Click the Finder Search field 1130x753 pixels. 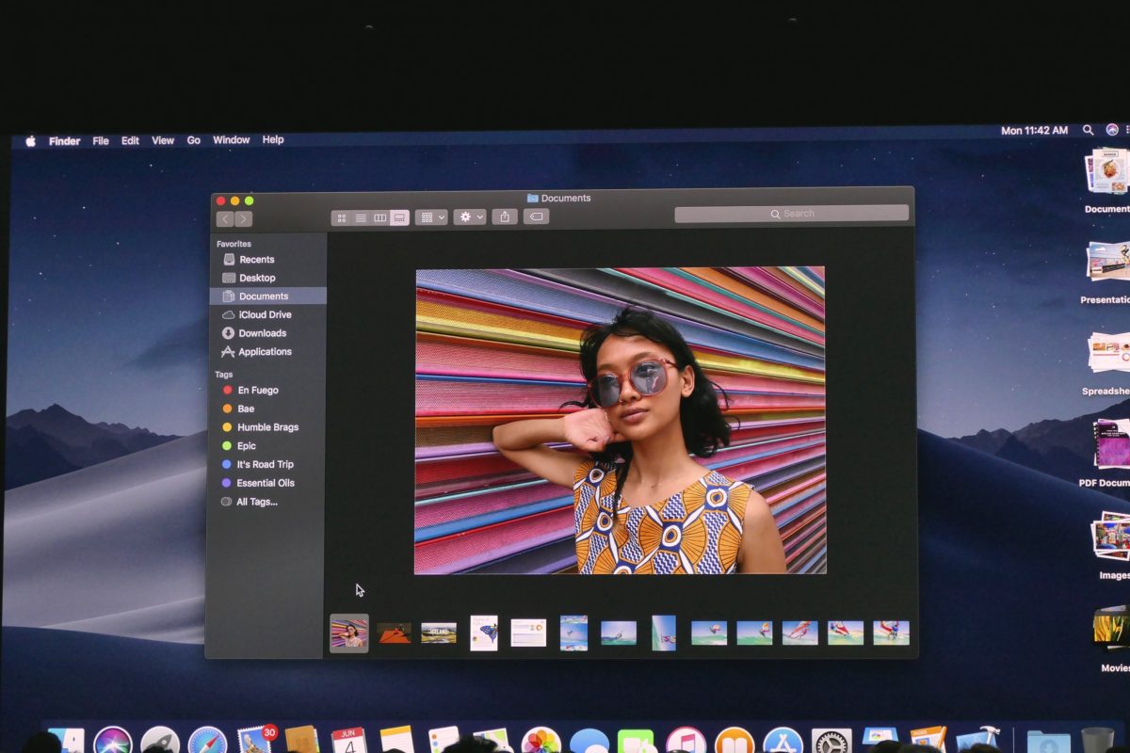click(792, 214)
